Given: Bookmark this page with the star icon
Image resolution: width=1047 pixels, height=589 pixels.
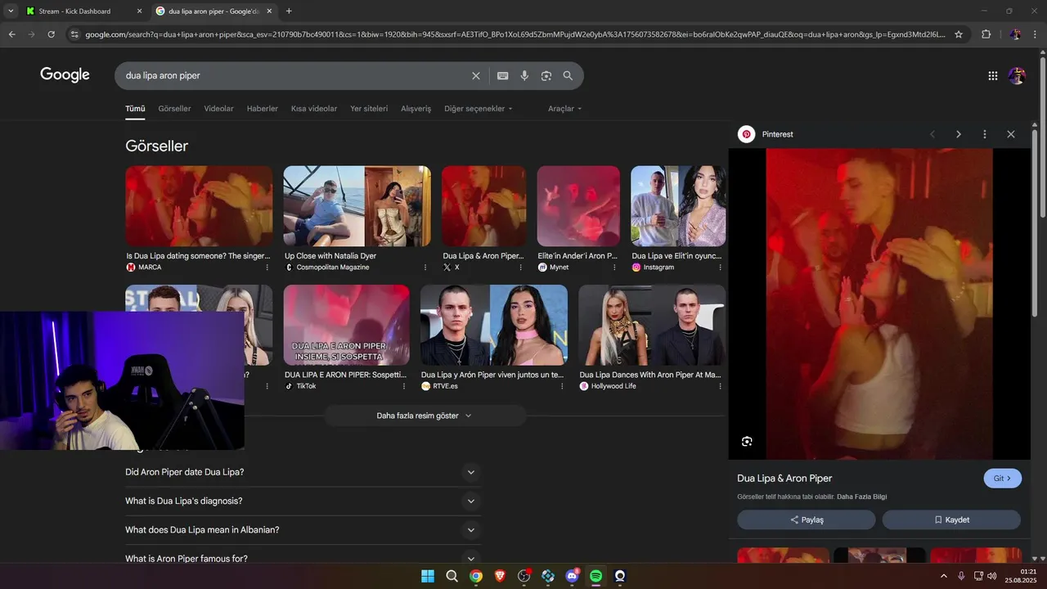Looking at the screenshot, I should 959,34.
